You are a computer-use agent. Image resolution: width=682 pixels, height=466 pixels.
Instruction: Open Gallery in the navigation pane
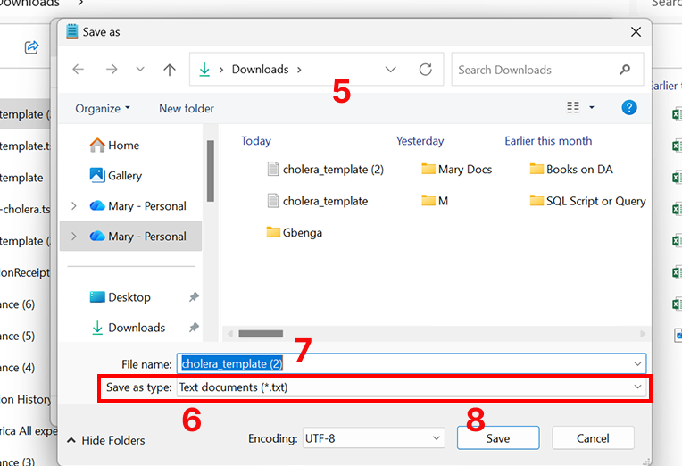coord(116,175)
